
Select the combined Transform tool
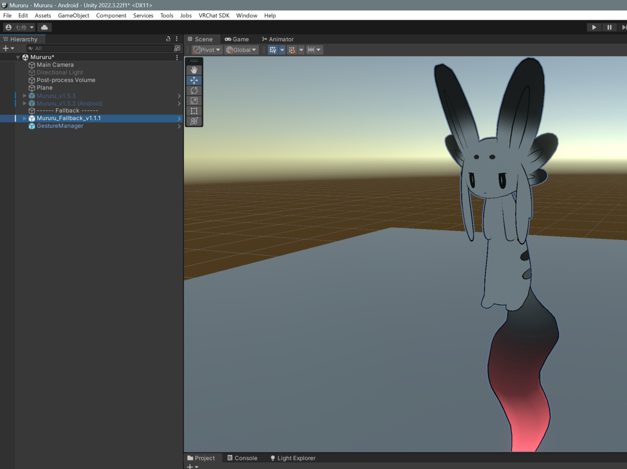click(194, 121)
